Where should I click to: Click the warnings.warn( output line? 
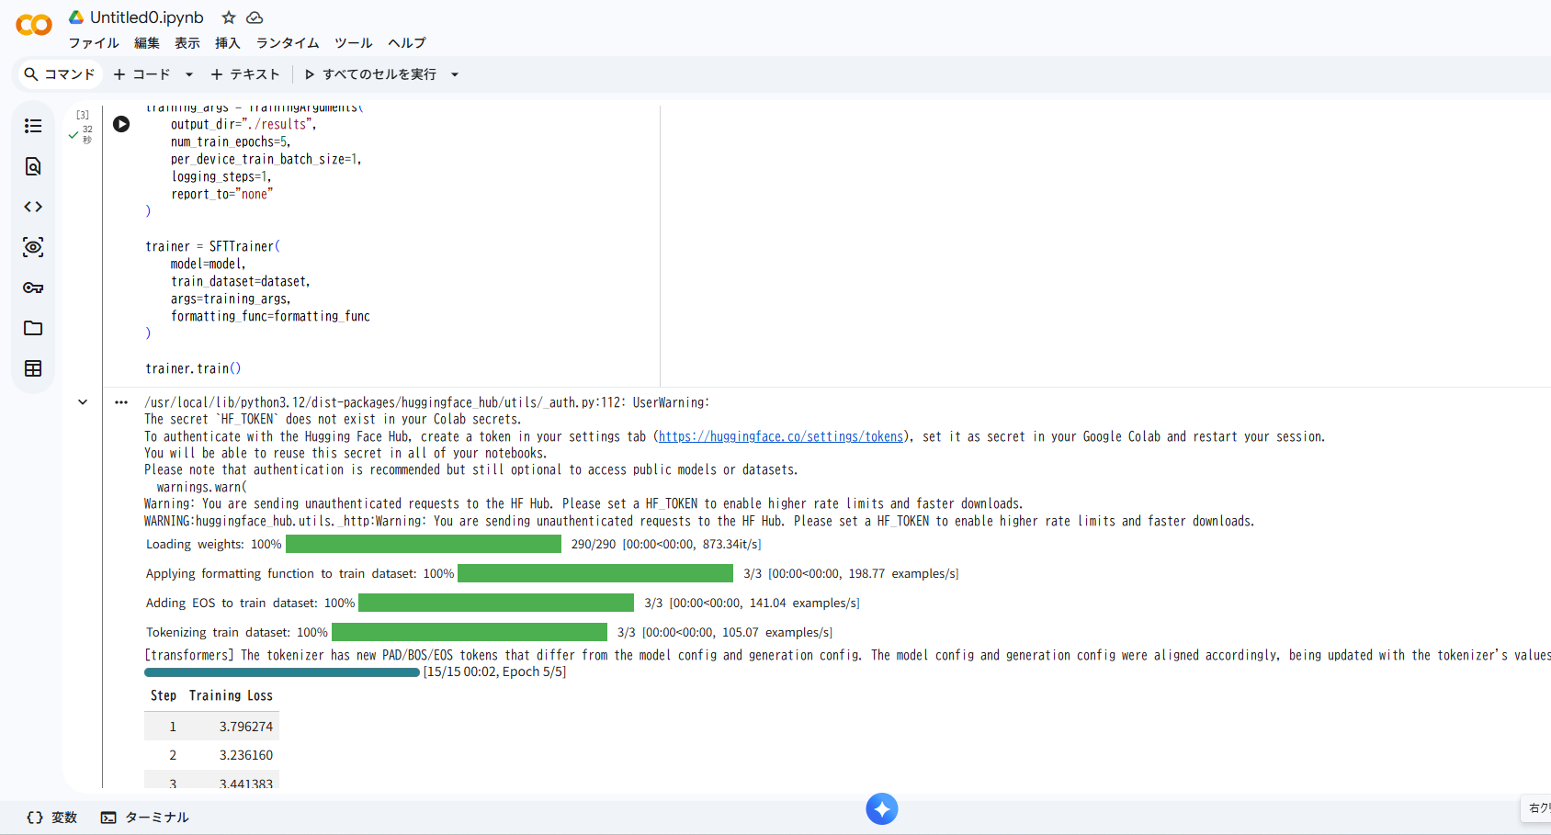[x=202, y=487]
